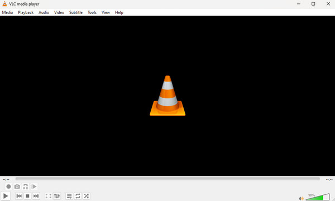Image resolution: width=335 pixels, height=201 pixels.
Task: Toggle fullscreen mode
Action: 49,196
